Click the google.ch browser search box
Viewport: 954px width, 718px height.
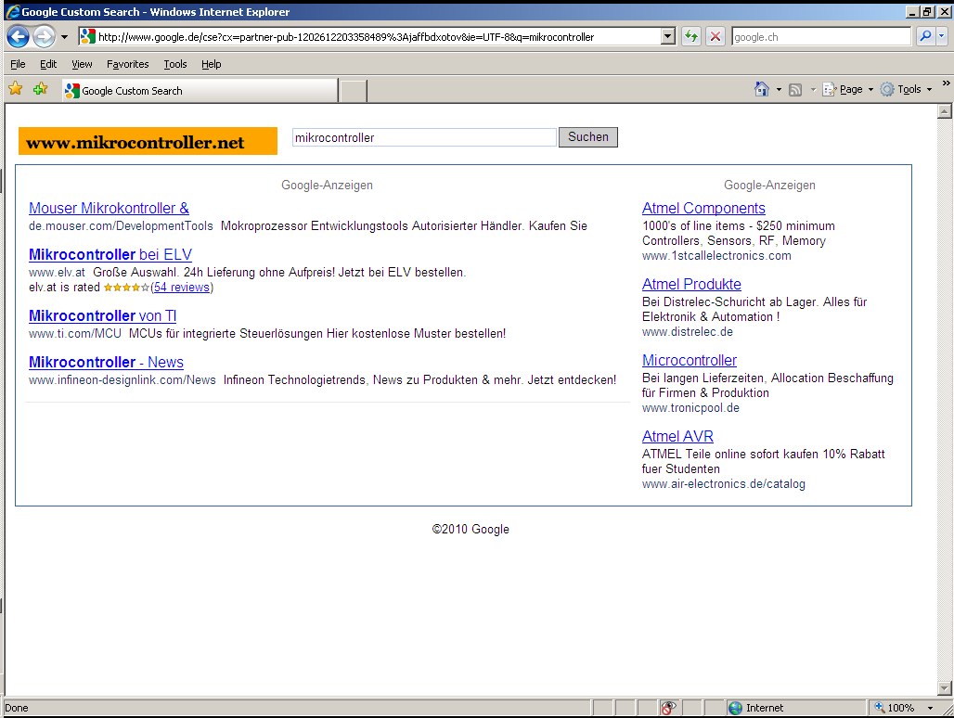point(821,36)
